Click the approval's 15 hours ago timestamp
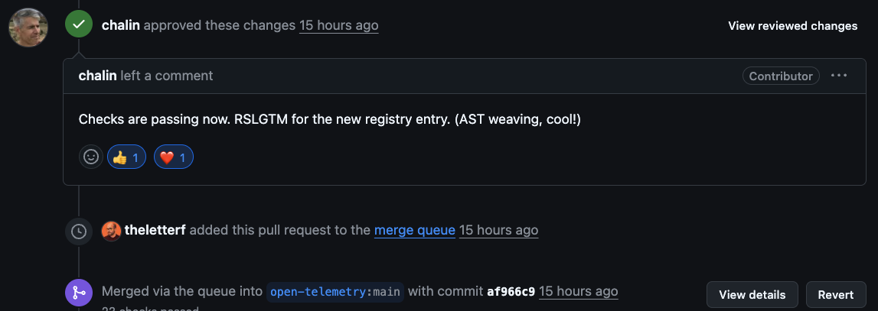Screen dimensions: 878x311 click(x=338, y=25)
